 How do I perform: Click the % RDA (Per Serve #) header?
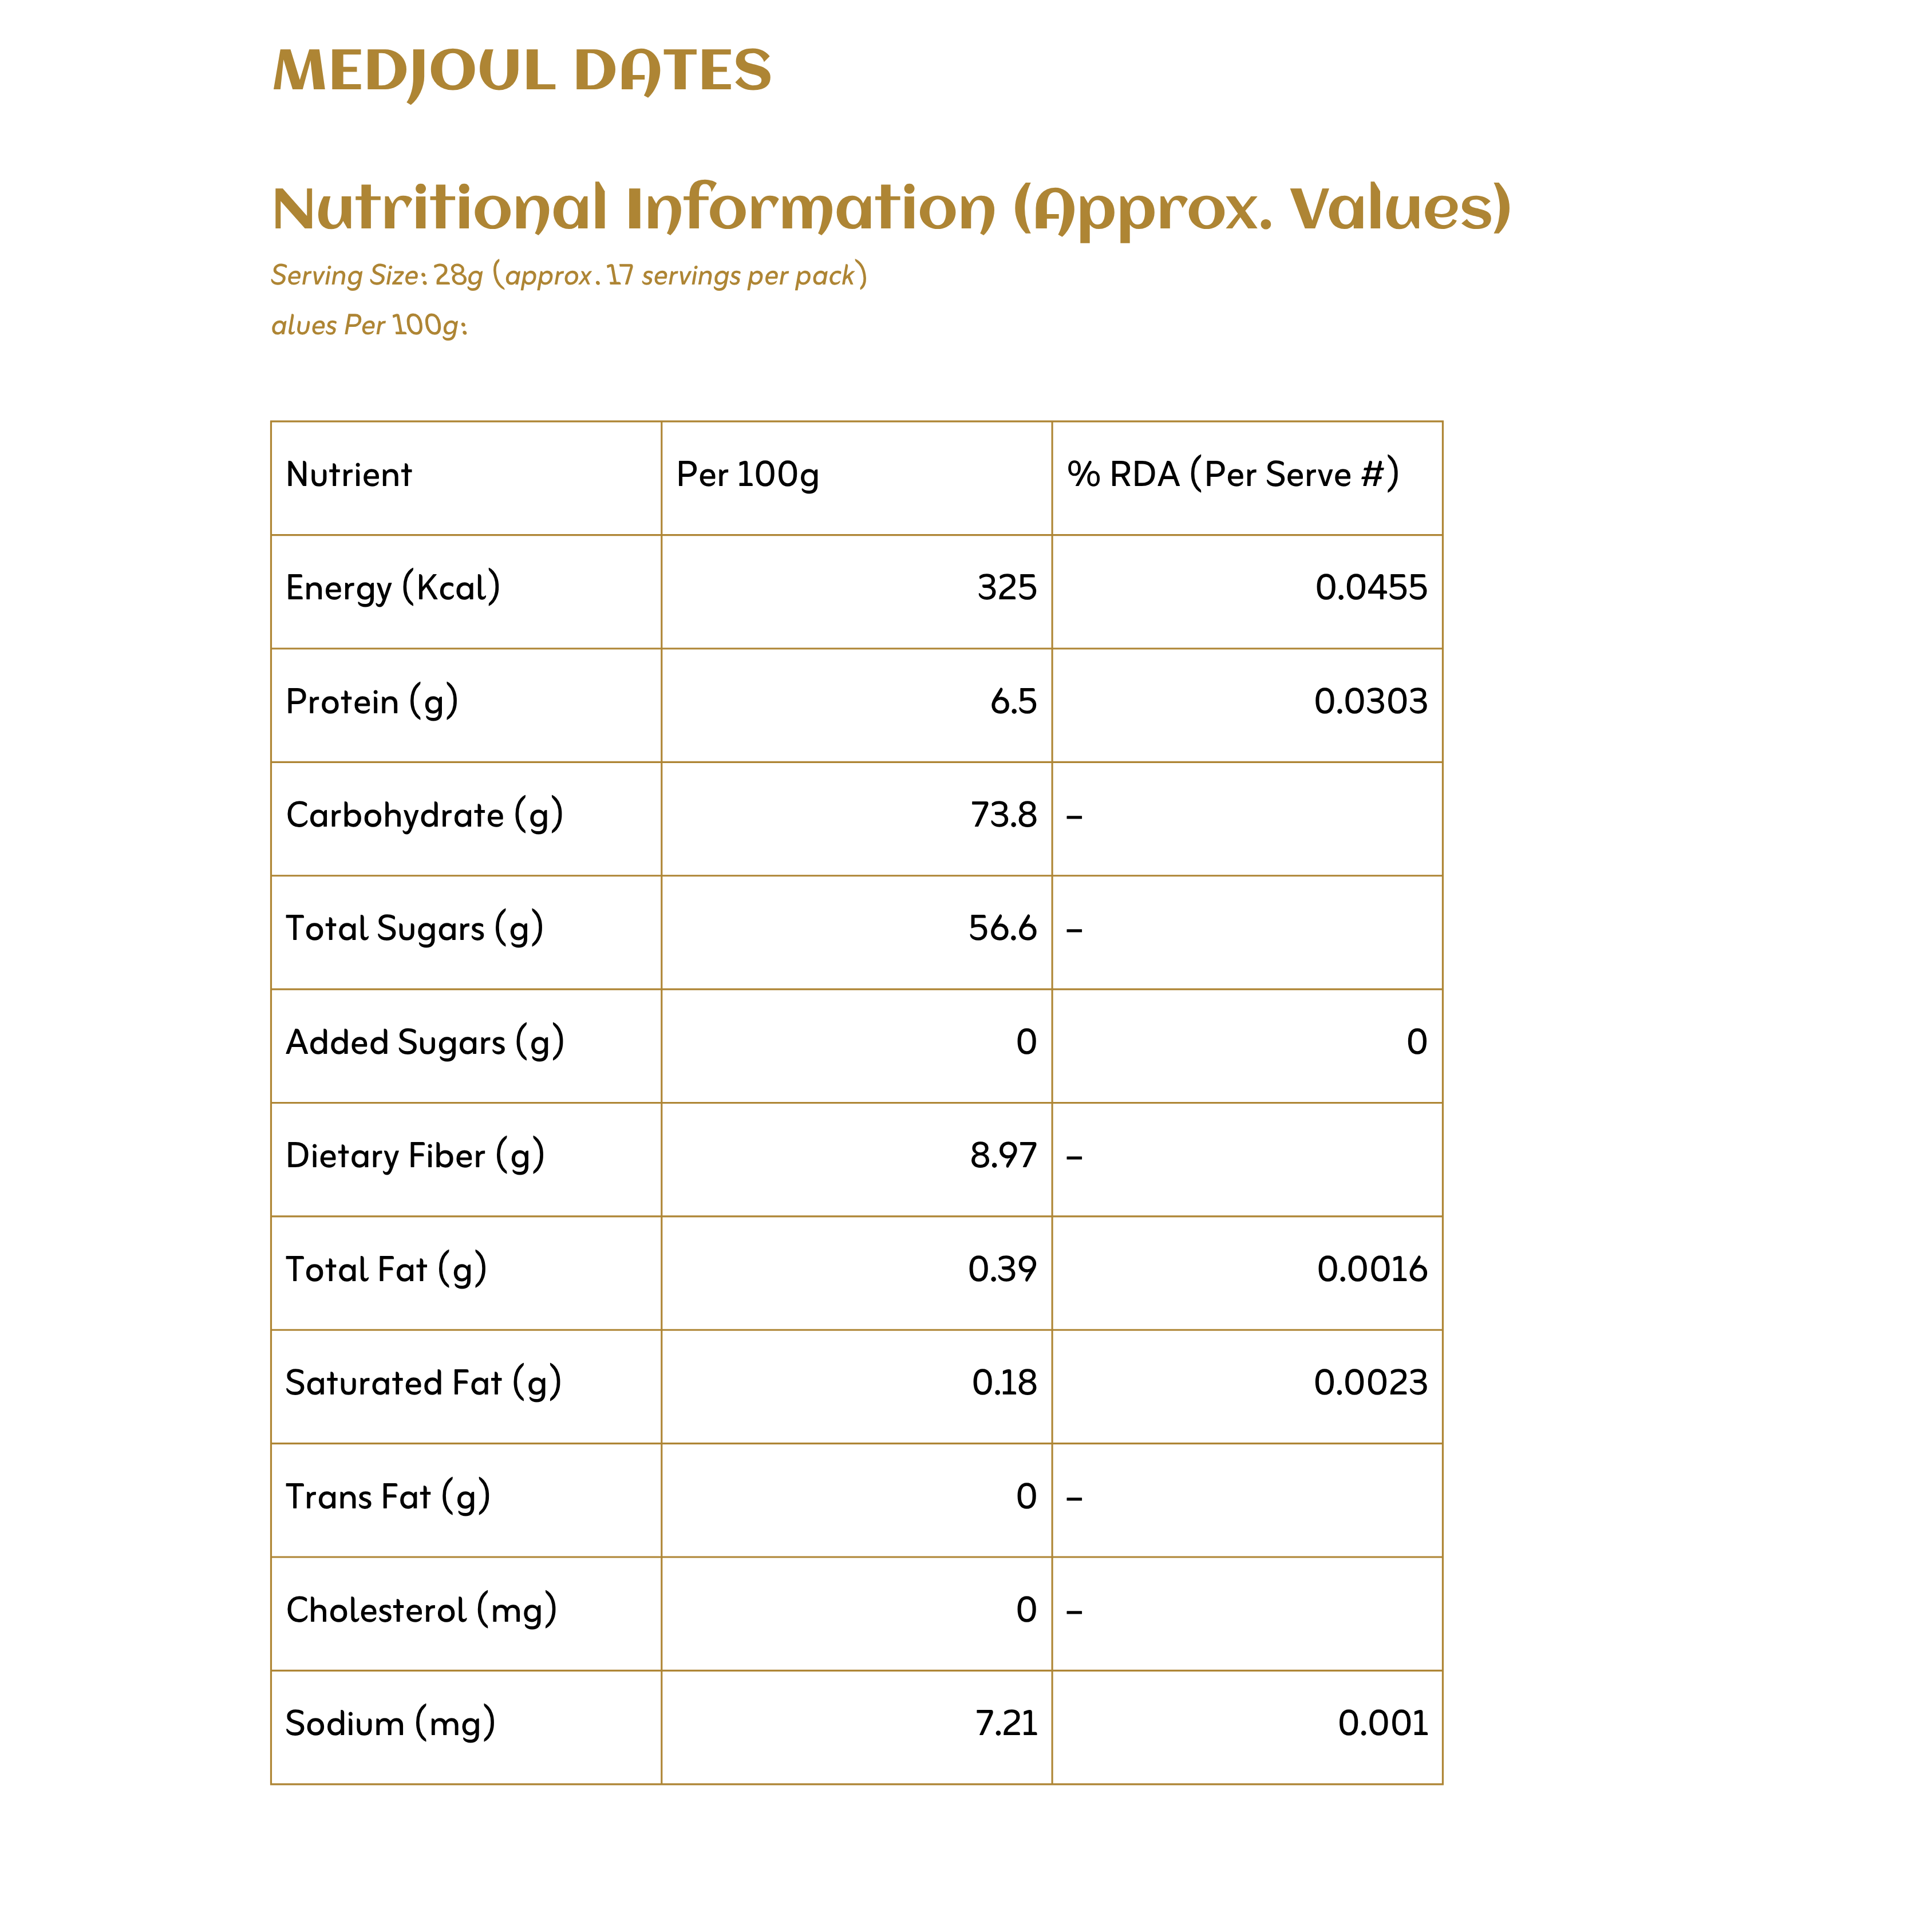pyautogui.click(x=1232, y=474)
